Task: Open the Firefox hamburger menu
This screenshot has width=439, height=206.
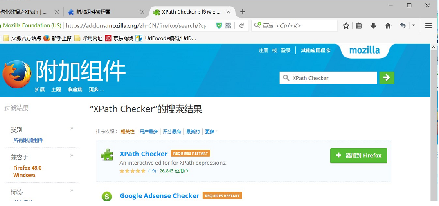Action: pos(428,26)
